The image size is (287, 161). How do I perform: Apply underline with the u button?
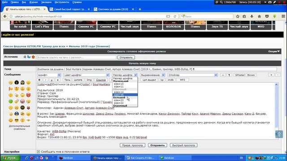[x=52, y=80]
